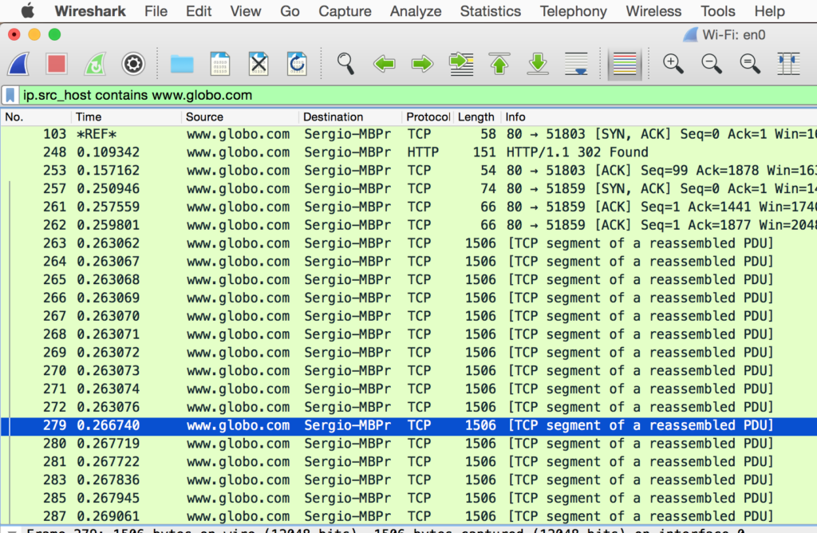Viewport: 817px width, 533px height.
Task: Open the Apple menu
Action: tap(28, 11)
